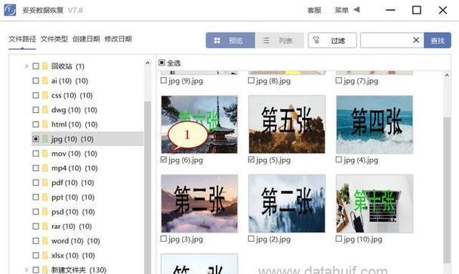Click the preview pane scroll-up arrow
The image size is (459, 274).
447,75
